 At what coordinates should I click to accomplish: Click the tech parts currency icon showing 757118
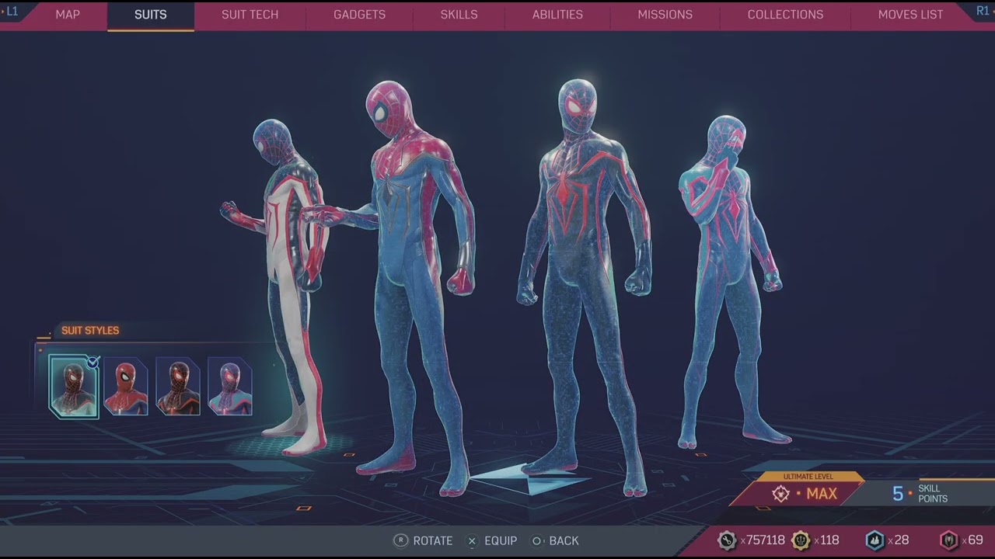click(727, 540)
